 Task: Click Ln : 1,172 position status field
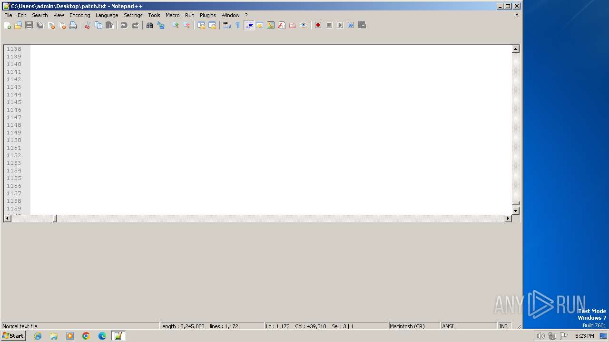[x=326, y=326]
